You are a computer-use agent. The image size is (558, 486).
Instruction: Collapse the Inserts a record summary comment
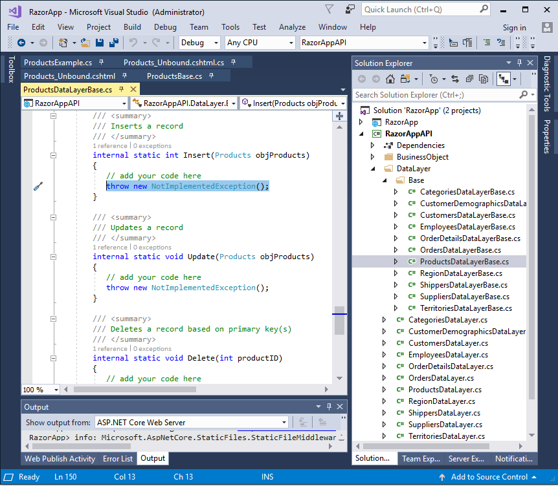(x=53, y=116)
